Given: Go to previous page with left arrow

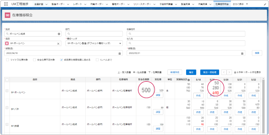Looking at the screenshot, I should pyautogui.click(x=224, y=72).
